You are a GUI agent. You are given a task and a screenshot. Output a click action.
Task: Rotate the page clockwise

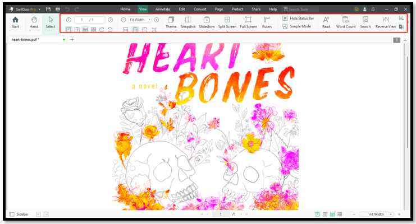pos(102,30)
